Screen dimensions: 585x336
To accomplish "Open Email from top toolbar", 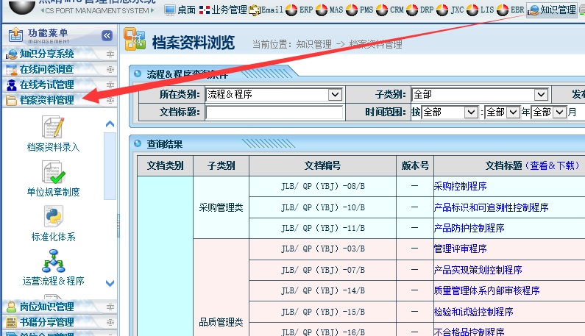I will click(x=266, y=10).
